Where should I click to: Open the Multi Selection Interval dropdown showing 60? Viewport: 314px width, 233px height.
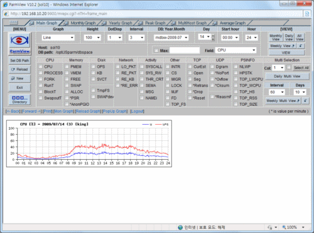click(277, 92)
